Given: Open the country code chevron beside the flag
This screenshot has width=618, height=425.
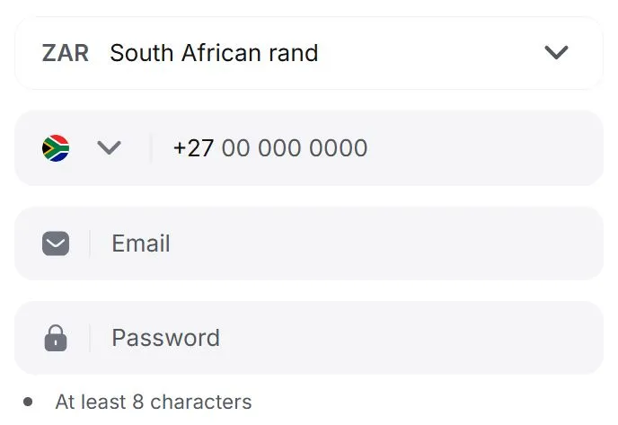Looking at the screenshot, I should coord(109,148).
